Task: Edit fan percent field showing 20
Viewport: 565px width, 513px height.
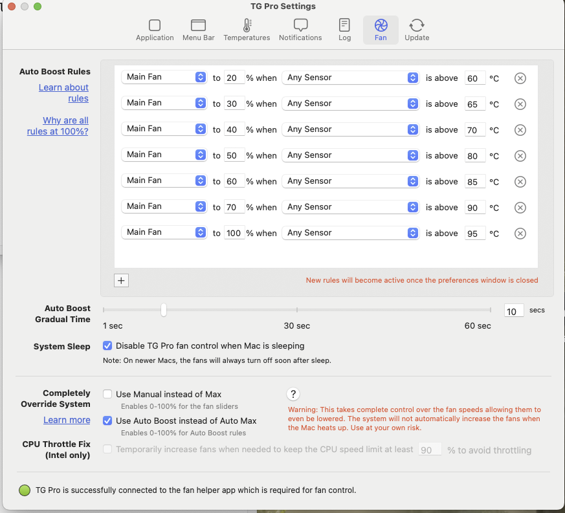Action: tap(234, 78)
